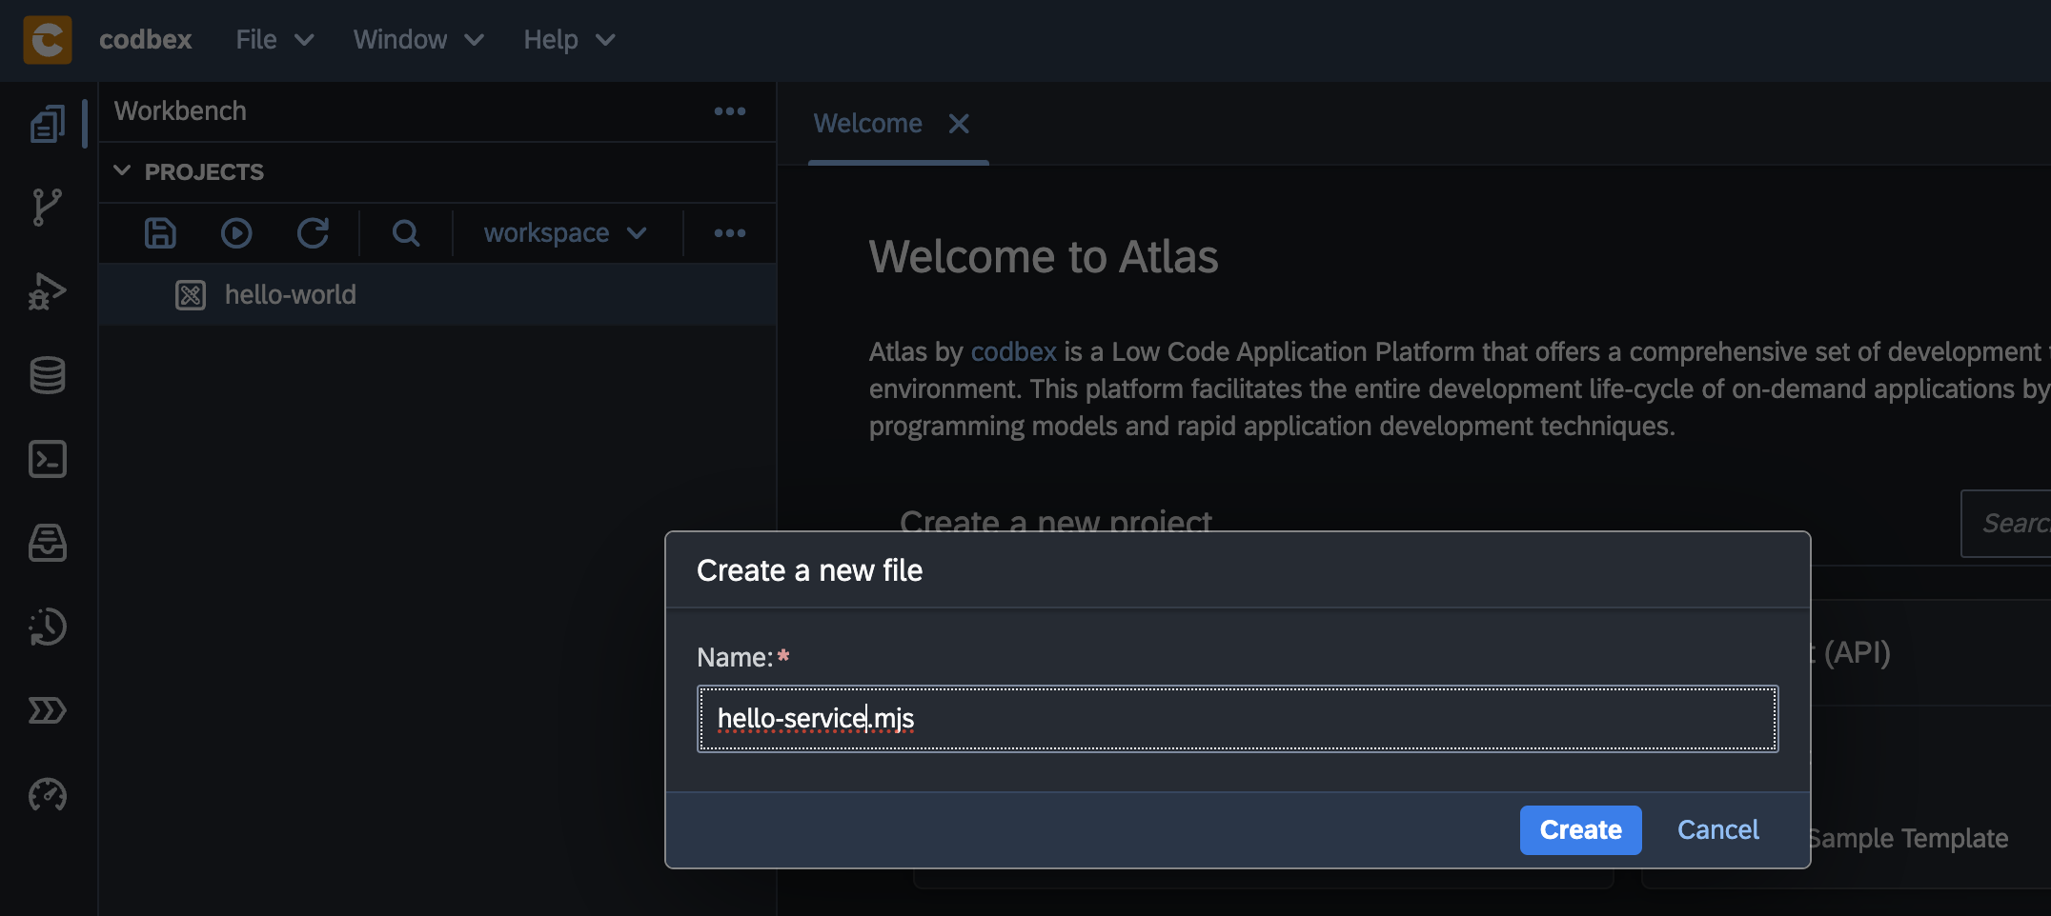Screen dimensions: 2051x916
Task: Click the codbex logo icon
Action: point(48,40)
